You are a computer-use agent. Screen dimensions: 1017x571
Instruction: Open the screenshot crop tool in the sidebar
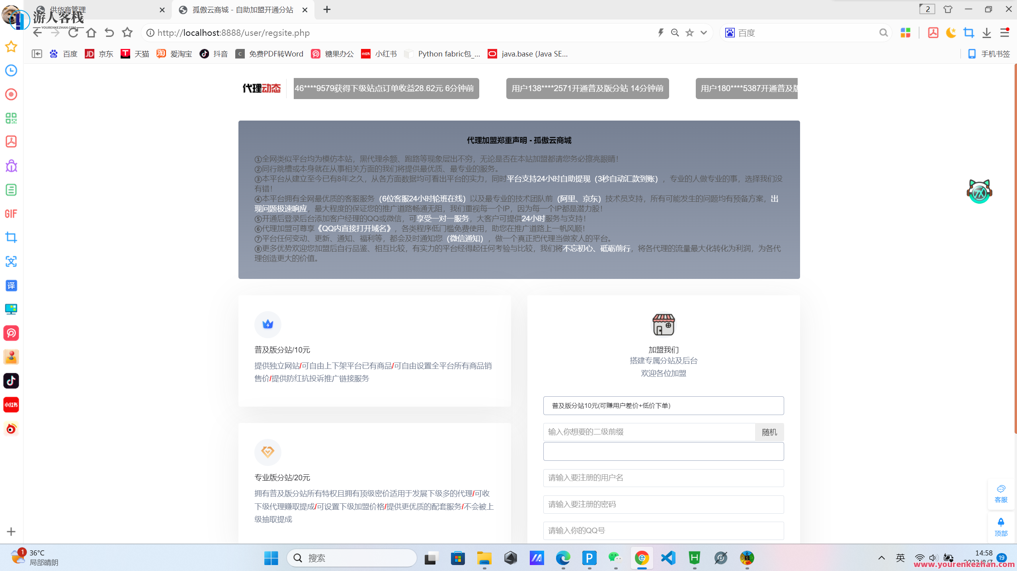[11, 238]
